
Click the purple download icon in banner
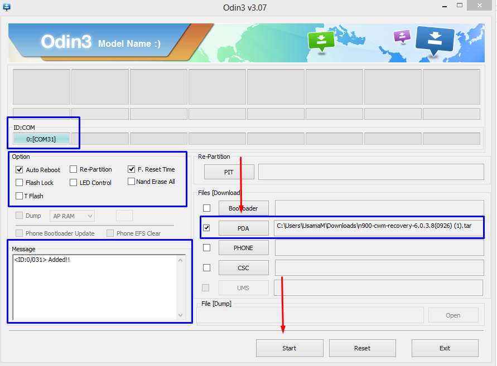click(402, 37)
